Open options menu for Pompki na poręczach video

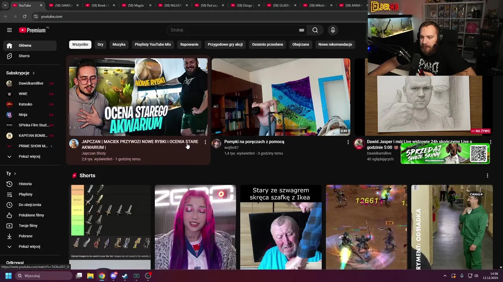click(348, 142)
